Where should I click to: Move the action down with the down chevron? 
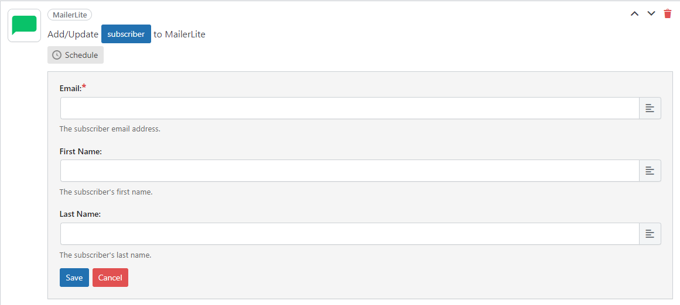[651, 13]
